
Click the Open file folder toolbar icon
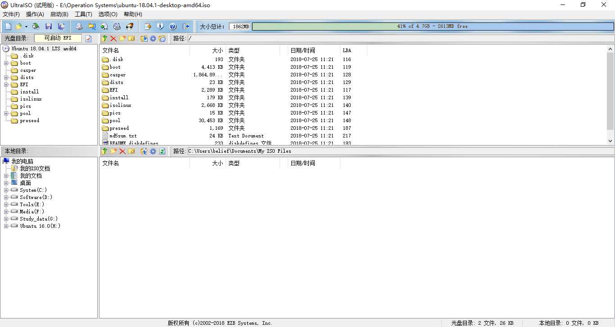click(x=18, y=27)
